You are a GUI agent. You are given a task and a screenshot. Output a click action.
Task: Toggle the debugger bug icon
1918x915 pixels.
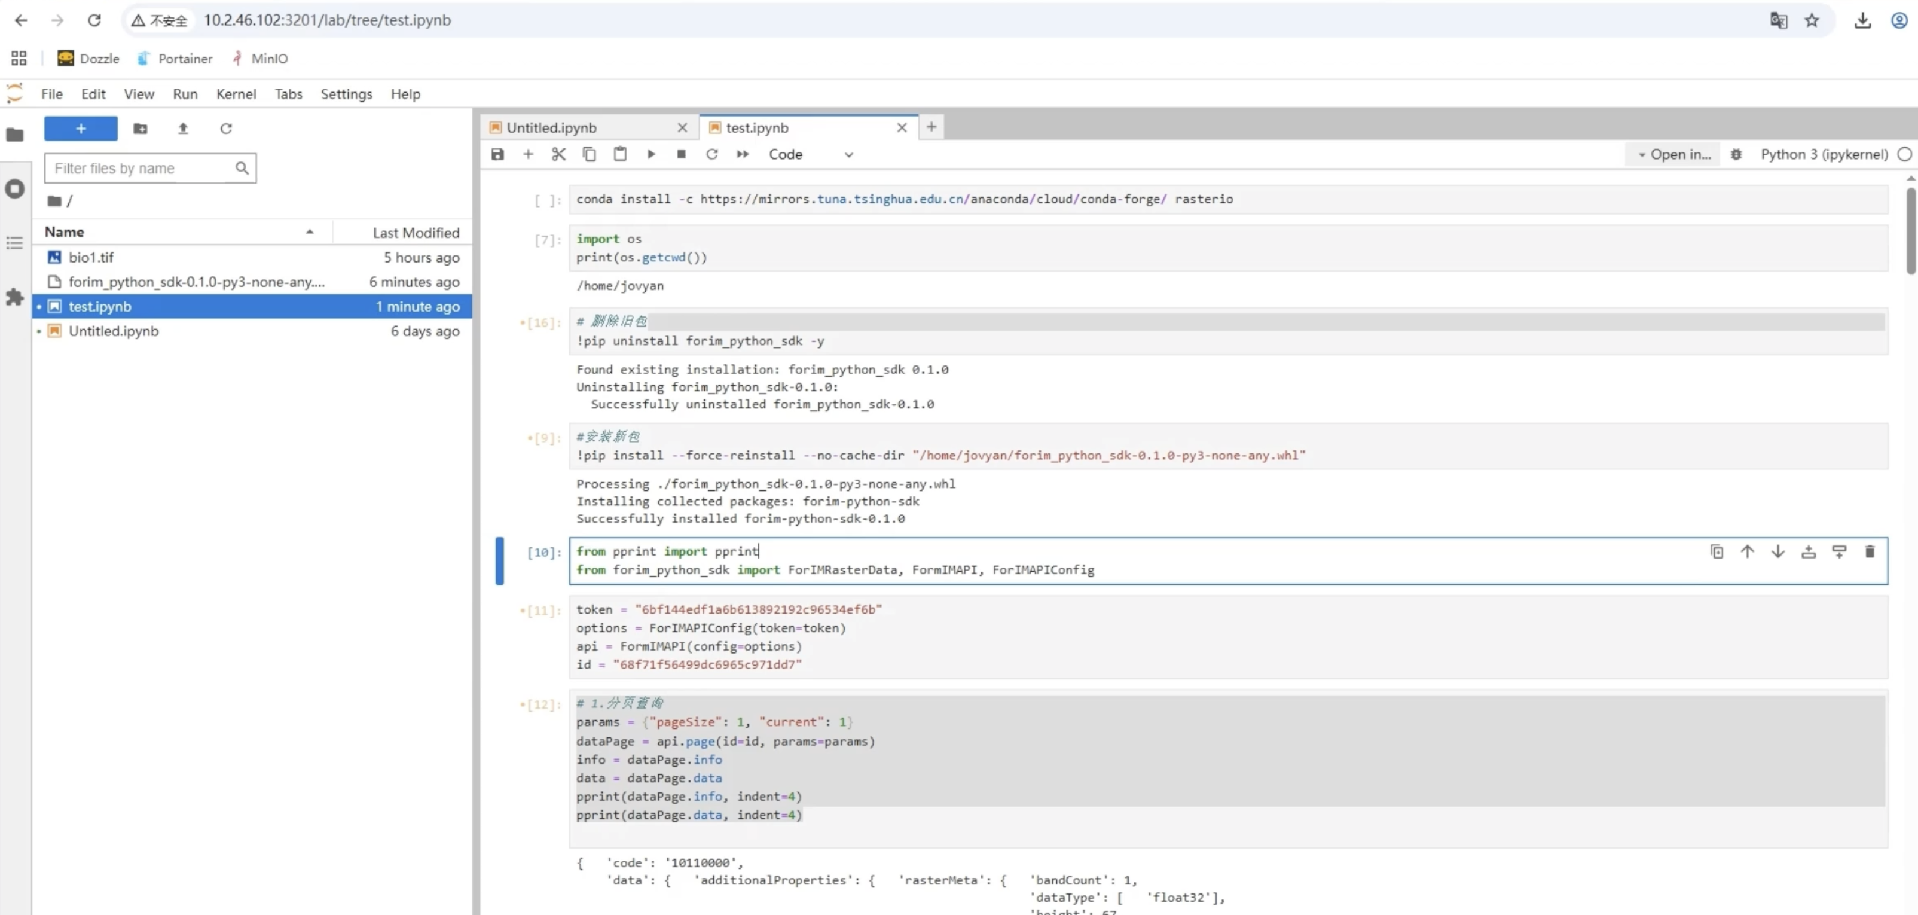coord(1736,154)
